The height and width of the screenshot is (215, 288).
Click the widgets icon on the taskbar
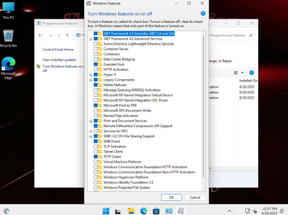6,211
